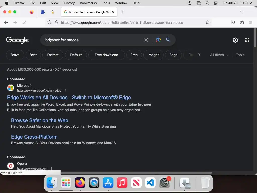Click the page vertical scrollbar thumb
Image resolution: width=257 pixels, height=193 pixels.
coord(255,38)
